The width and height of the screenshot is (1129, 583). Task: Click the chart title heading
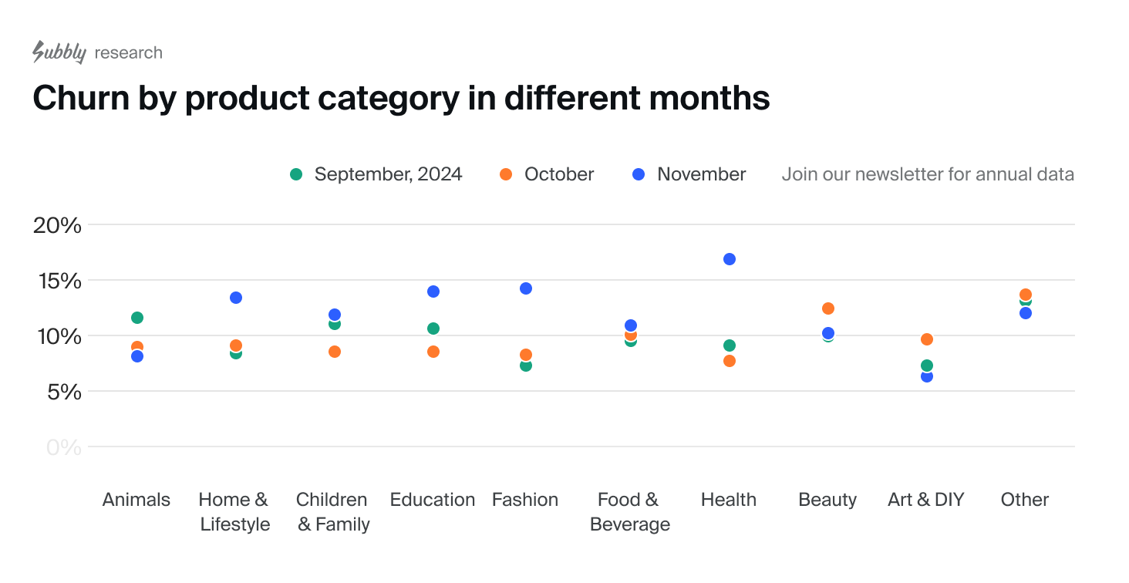click(x=401, y=99)
